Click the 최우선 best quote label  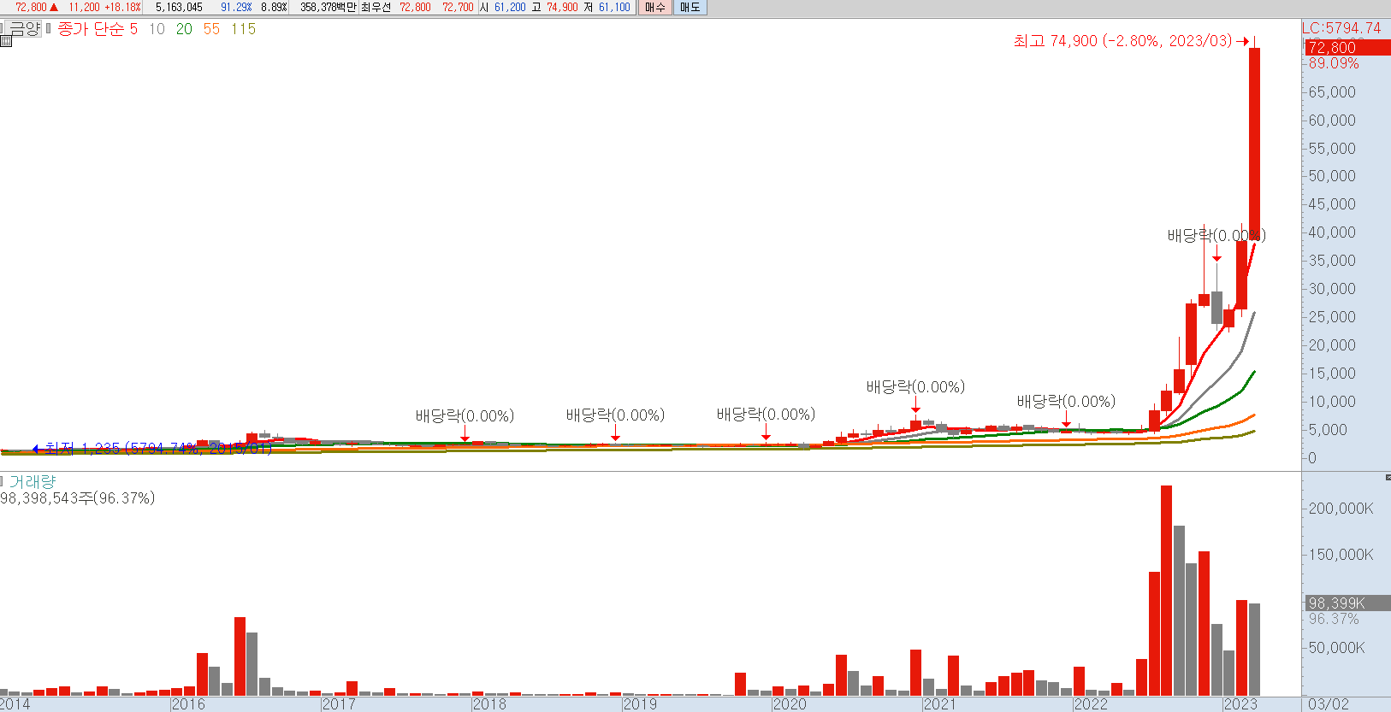(376, 8)
